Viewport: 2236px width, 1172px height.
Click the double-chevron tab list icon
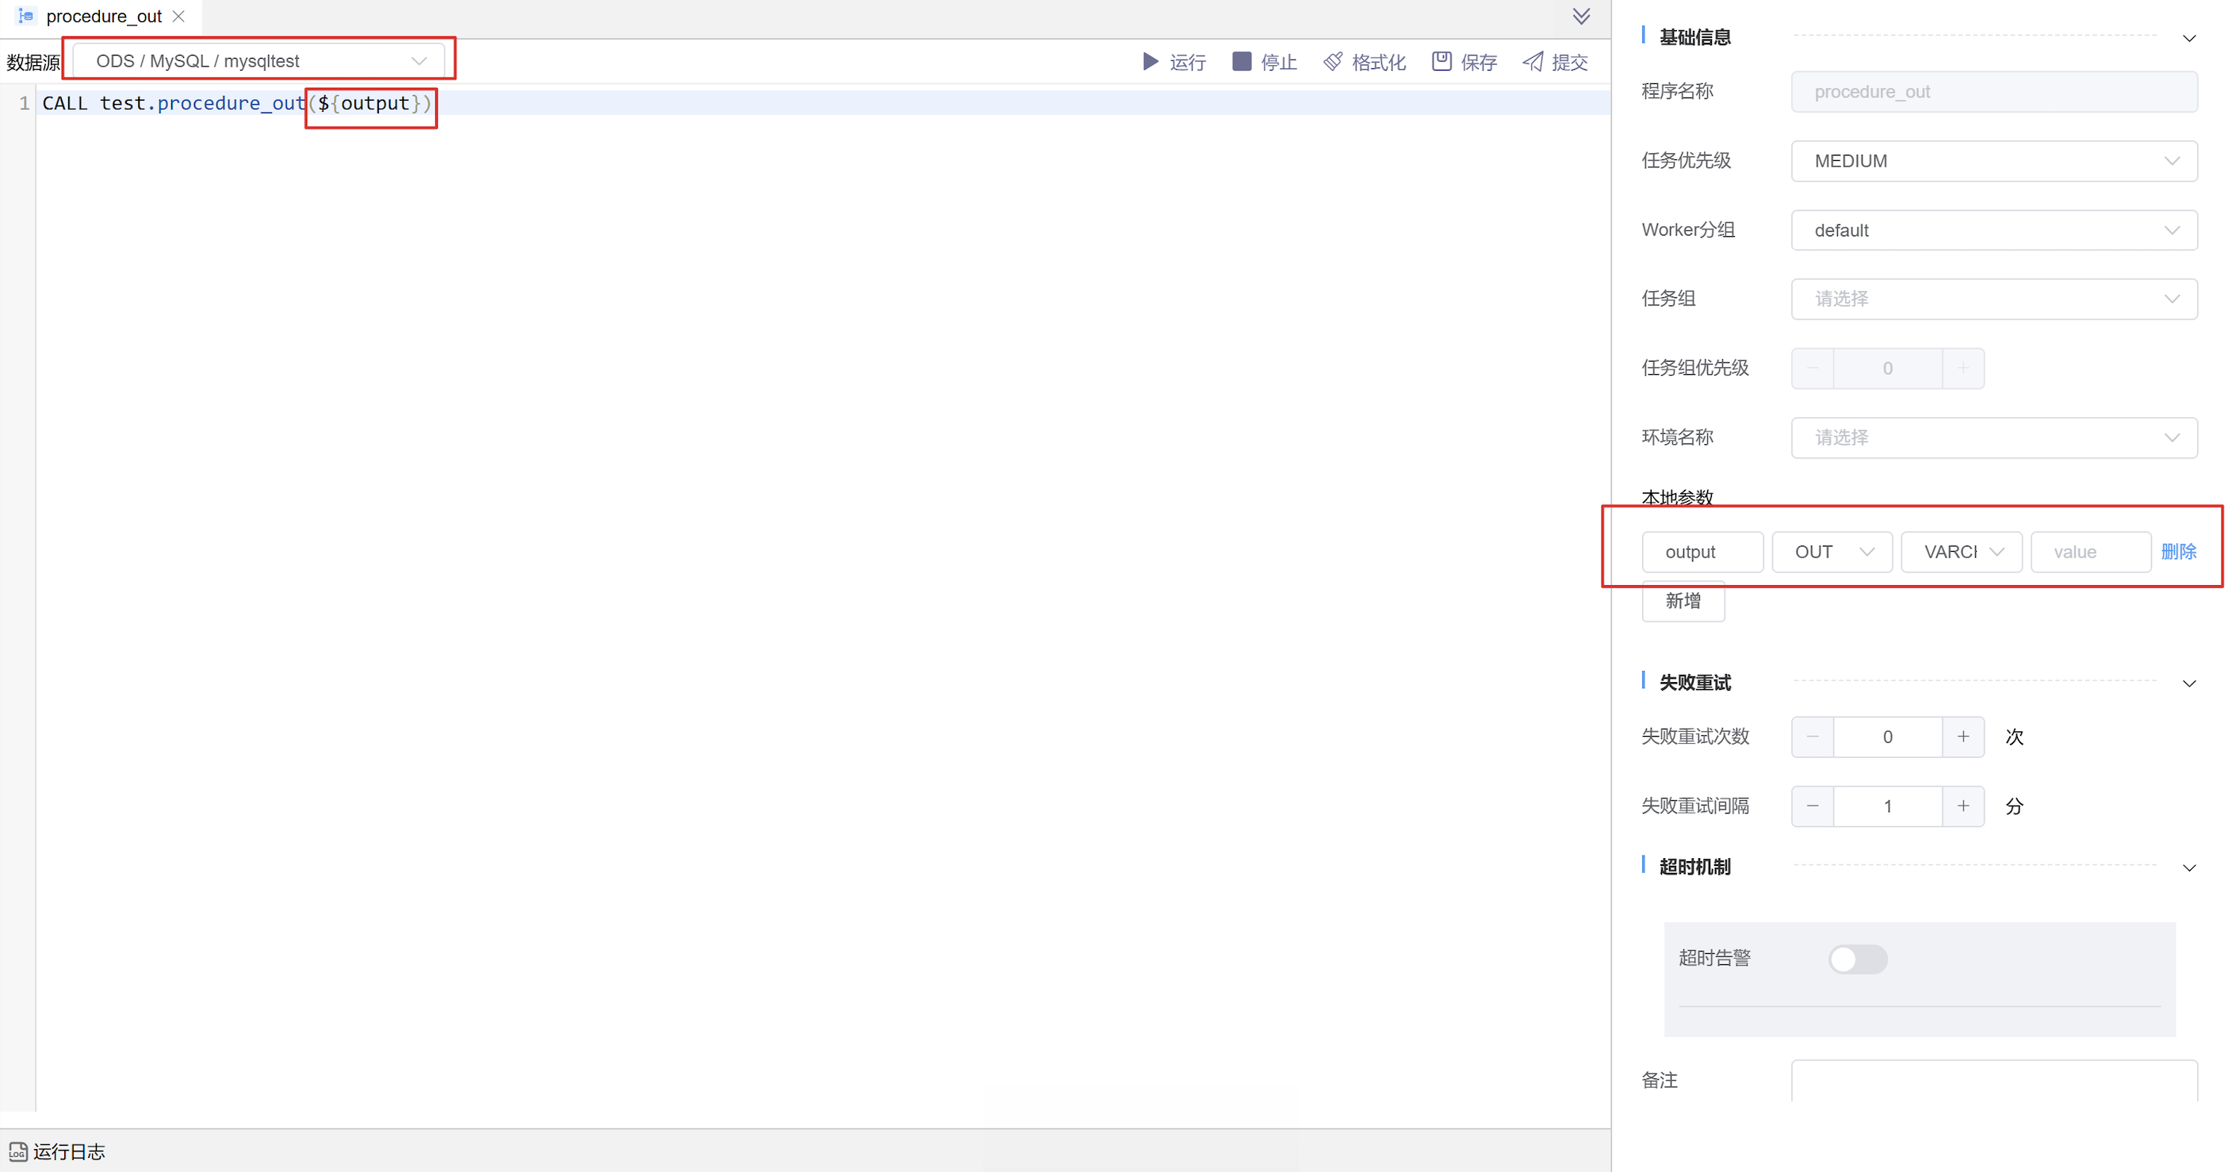(x=1580, y=17)
